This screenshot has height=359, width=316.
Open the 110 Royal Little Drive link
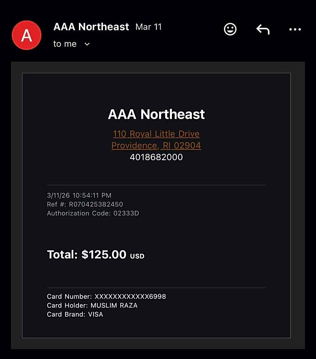click(x=156, y=134)
